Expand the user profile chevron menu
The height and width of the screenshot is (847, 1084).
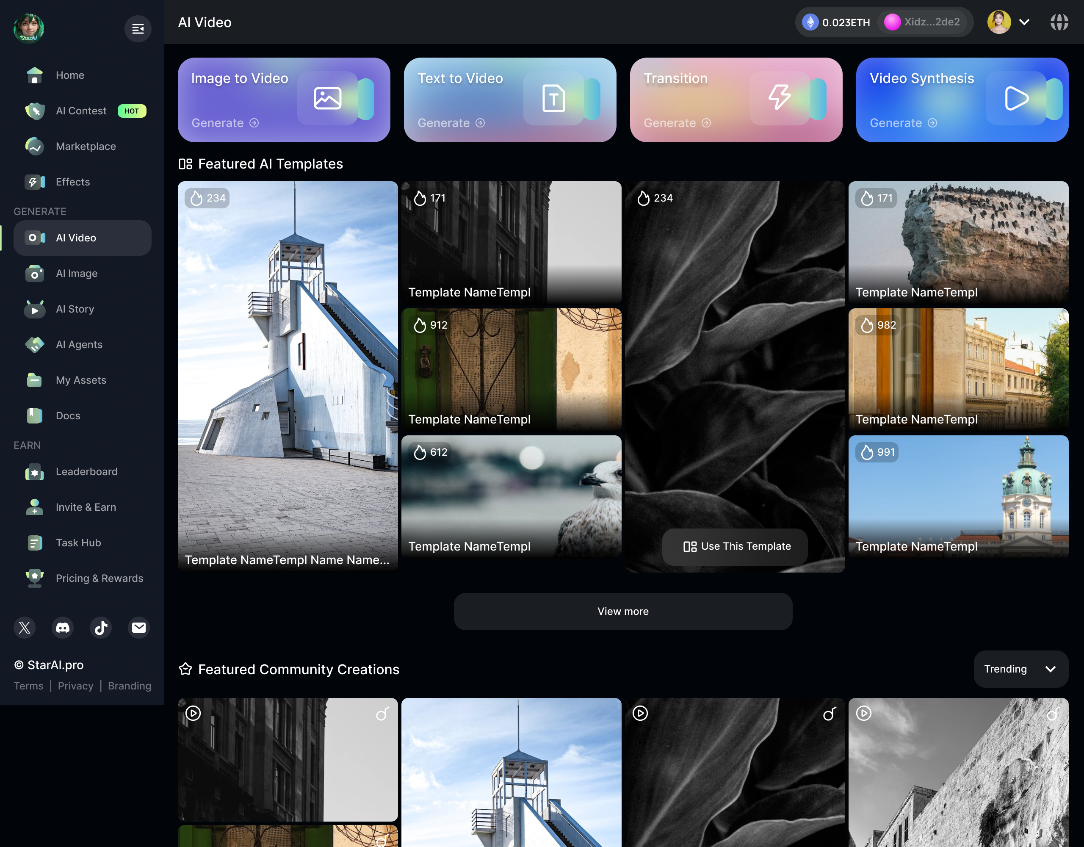point(1024,22)
